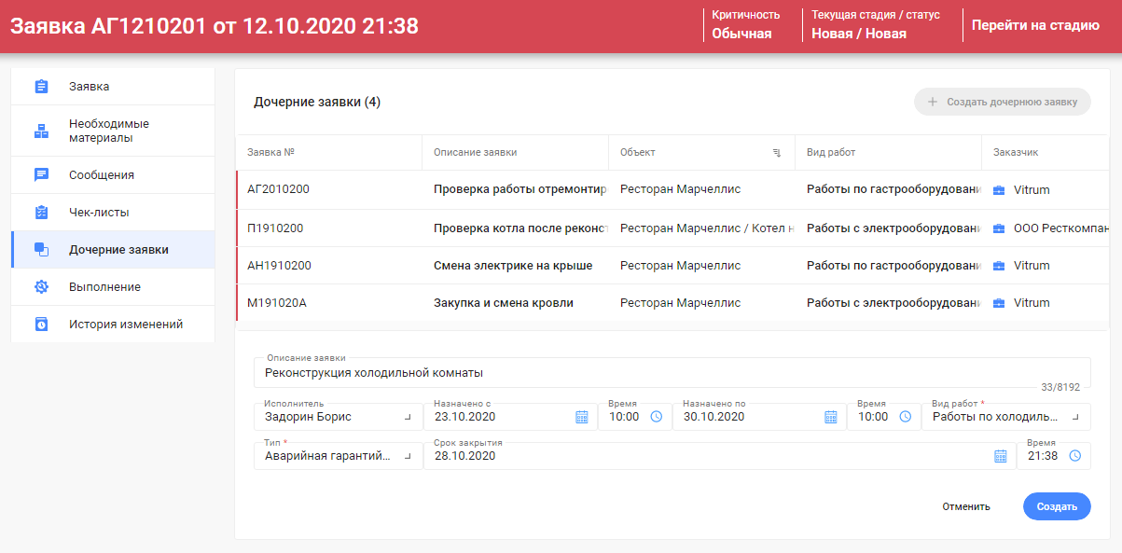Viewport: 1122px width, 553px height.
Task: Click the Чек-листы checklist icon
Action: click(x=41, y=212)
